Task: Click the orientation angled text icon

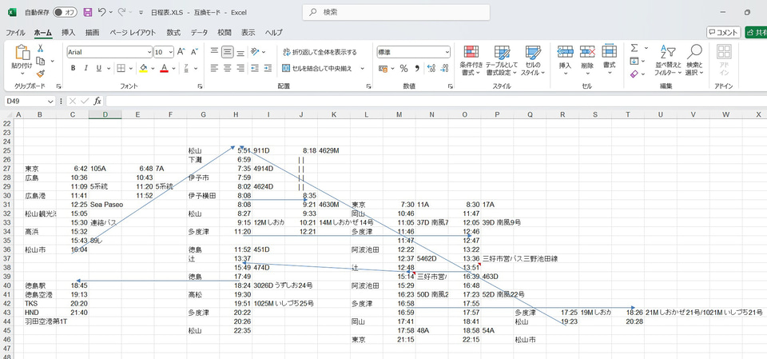Action: coord(255,51)
